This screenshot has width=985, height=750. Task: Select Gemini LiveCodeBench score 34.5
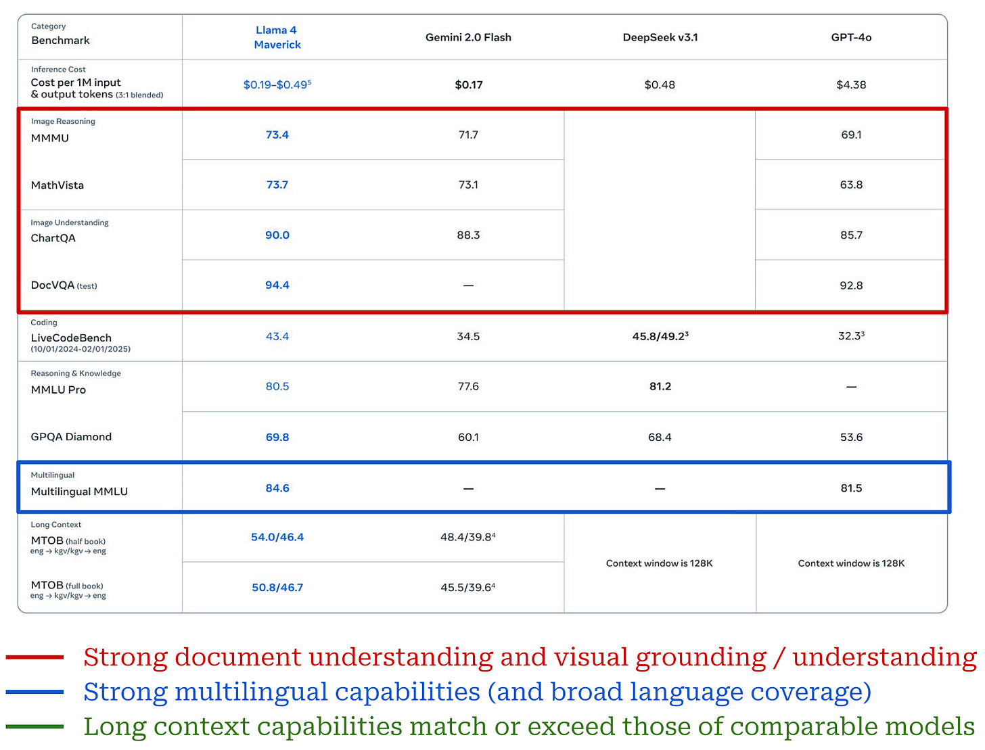coord(468,336)
